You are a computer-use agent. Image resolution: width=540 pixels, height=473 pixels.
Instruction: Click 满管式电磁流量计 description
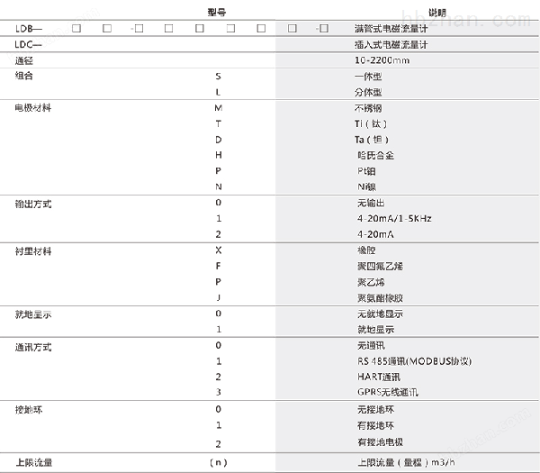coord(391,29)
